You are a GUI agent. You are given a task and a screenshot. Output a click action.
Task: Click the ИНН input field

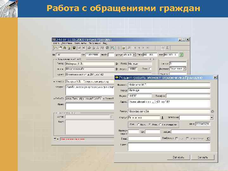(x=203, y=124)
